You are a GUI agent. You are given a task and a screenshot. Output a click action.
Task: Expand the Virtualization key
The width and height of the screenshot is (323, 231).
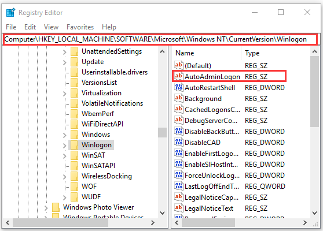coord(65,94)
